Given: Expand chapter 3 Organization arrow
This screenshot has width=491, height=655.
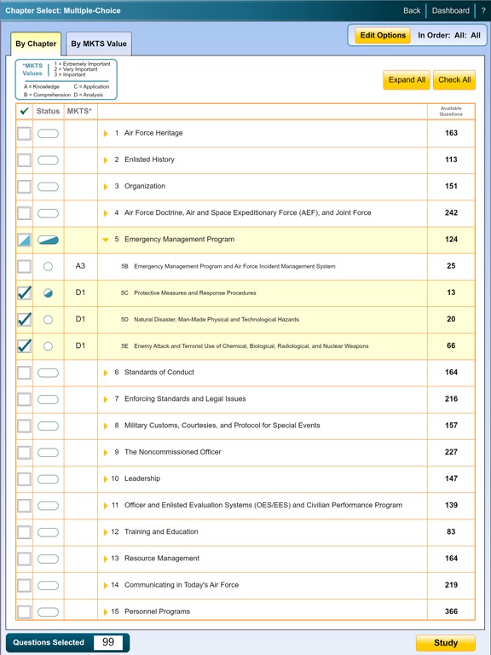Looking at the screenshot, I should [x=106, y=187].
